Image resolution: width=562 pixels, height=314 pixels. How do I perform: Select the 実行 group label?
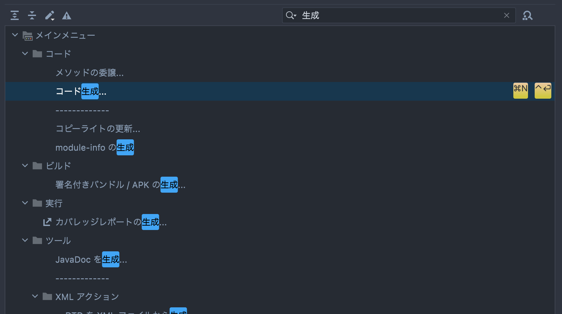(54, 203)
